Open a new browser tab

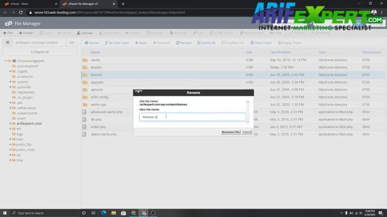coord(123,4)
